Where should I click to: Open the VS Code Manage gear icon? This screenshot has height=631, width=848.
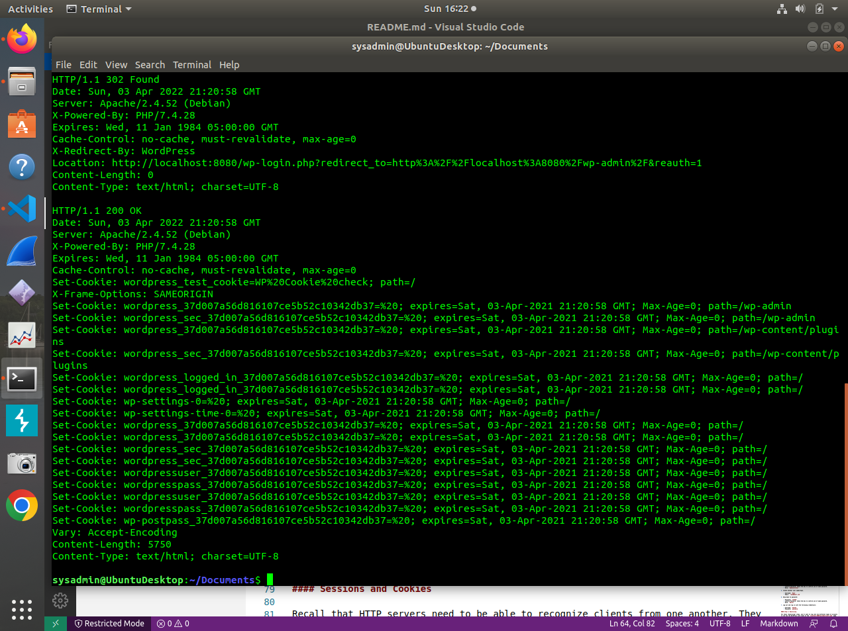point(60,600)
